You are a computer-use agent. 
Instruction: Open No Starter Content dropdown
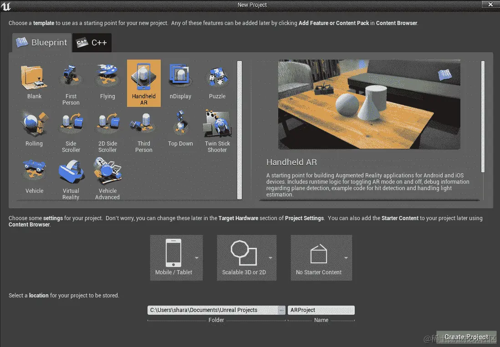321,257
